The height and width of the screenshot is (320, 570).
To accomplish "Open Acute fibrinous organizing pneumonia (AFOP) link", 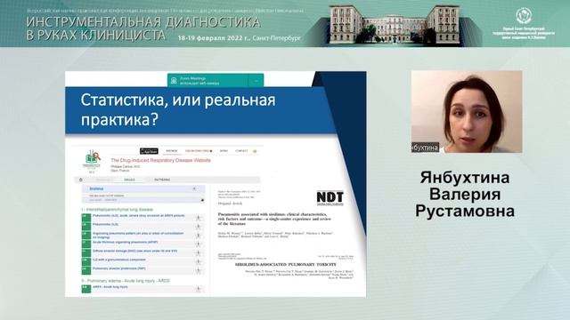I will (125, 242).
